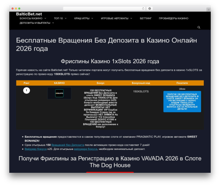Open the Краш игры menu item
The image size is (220, 186).
(x=82, y=18)
